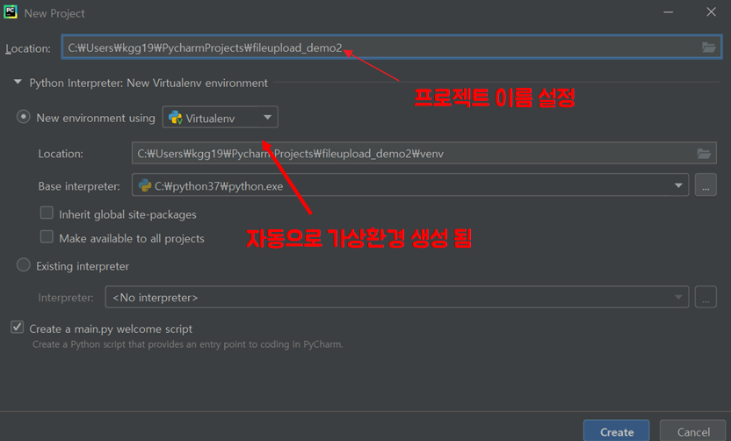Enable Make available to all projects
The image size is (731, 441).
[47, 237]
